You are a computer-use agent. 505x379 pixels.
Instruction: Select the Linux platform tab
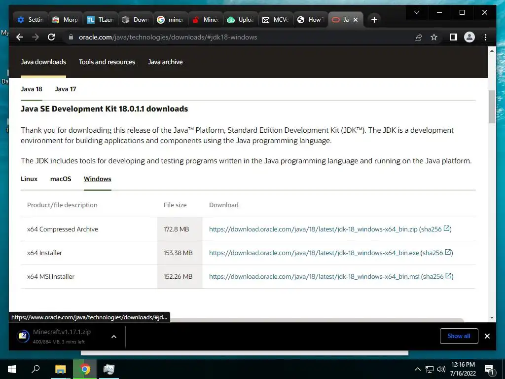[29, 179]
